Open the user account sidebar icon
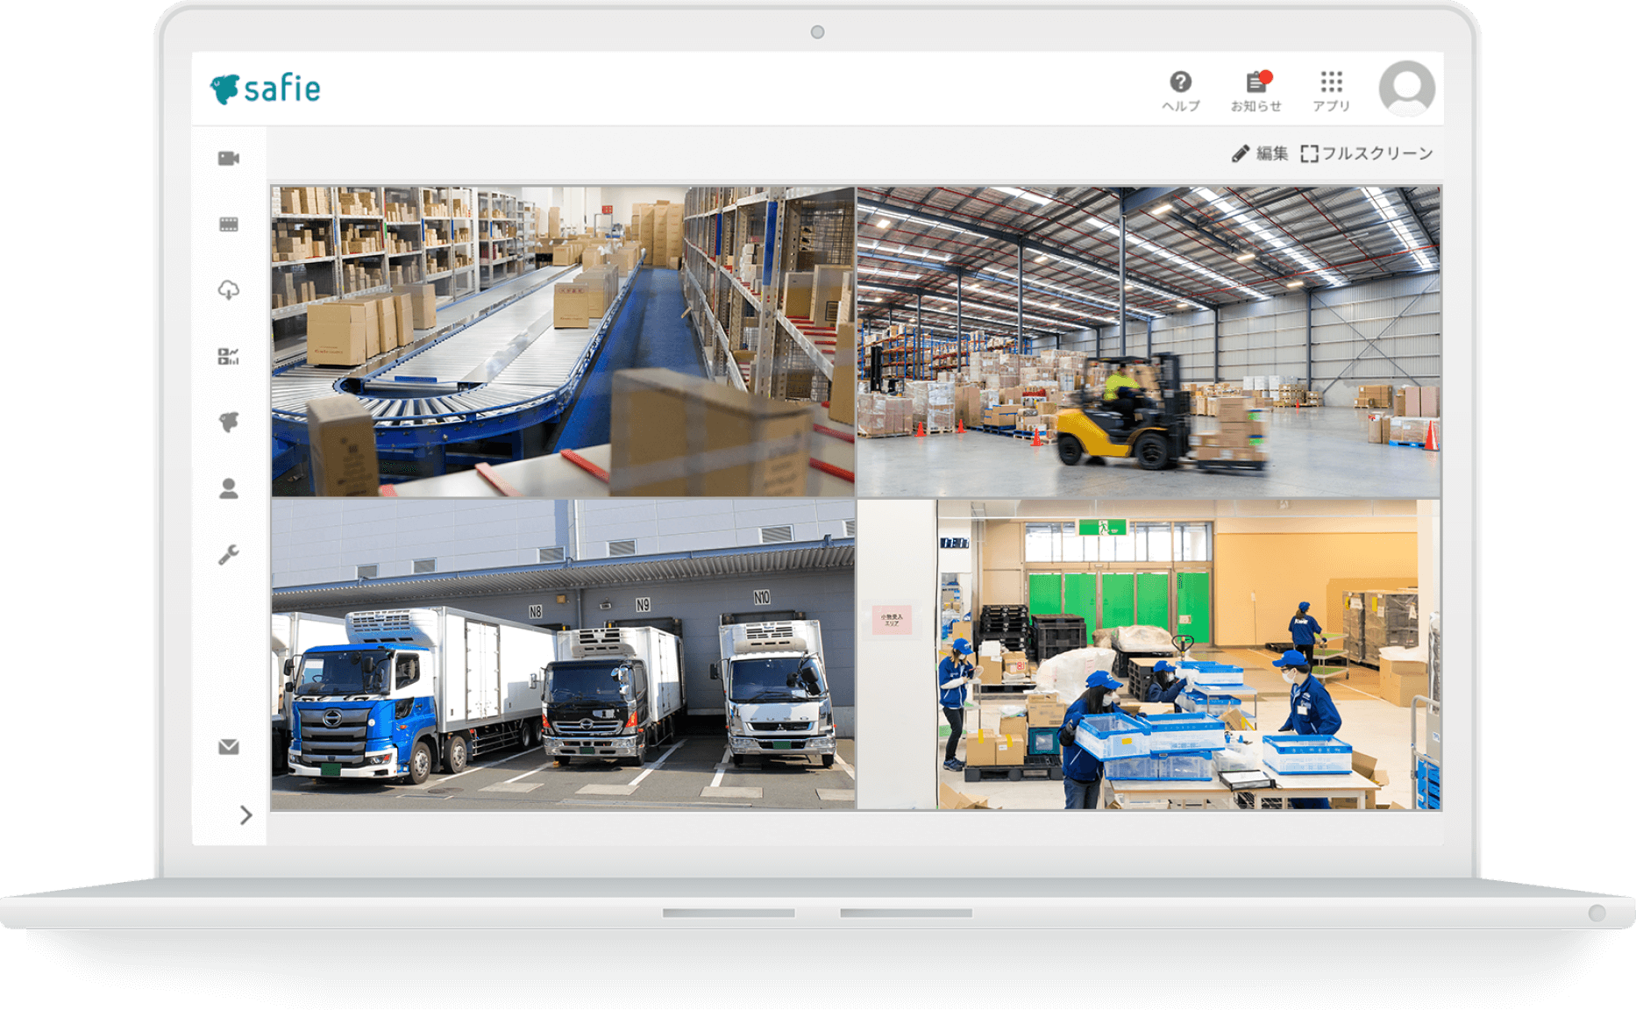This screenshot has height=1010, width=1636. (x=229, y=488)
